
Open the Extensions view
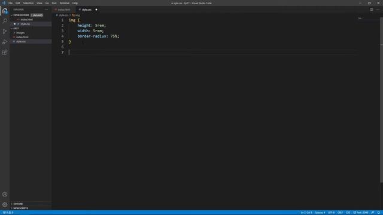pyautogui.click(x=5, y=53)
